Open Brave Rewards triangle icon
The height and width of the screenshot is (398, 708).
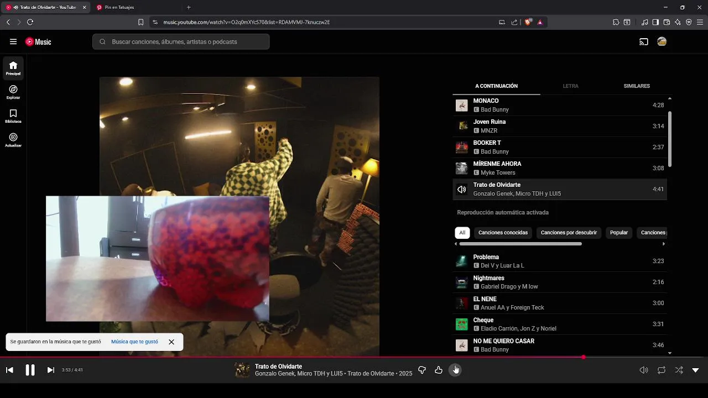tap(540, 22)
